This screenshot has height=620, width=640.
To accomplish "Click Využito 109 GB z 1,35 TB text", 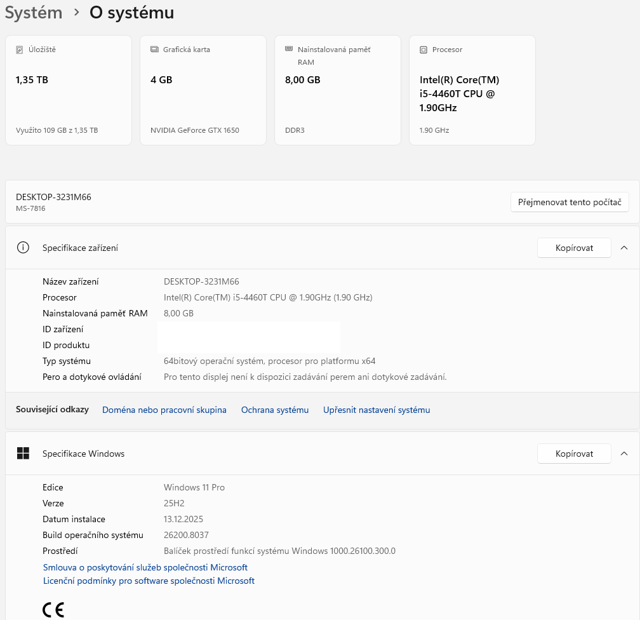I will point(57,130).
